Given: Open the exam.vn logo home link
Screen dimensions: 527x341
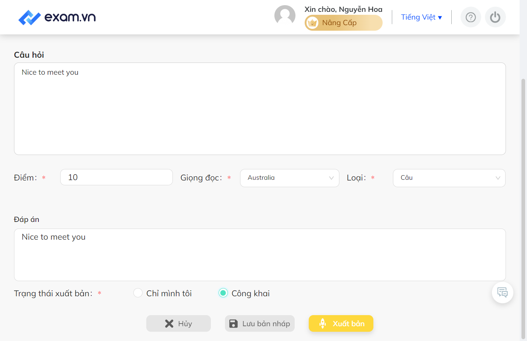Looking at the screenshot, I should point(57,17).
